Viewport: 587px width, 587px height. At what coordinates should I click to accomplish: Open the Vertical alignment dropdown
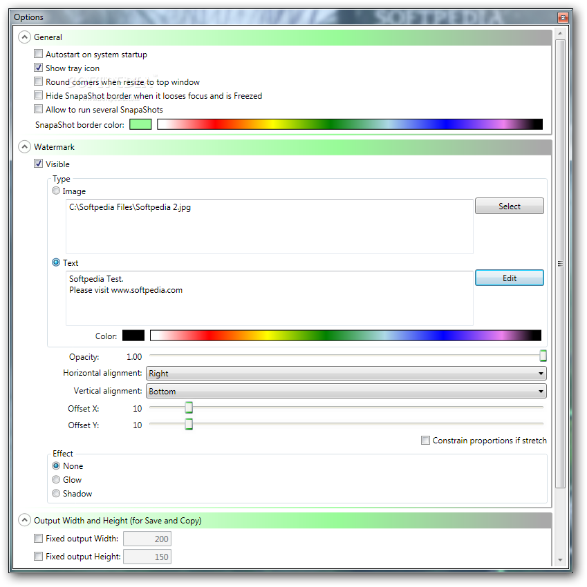[346, 392]
